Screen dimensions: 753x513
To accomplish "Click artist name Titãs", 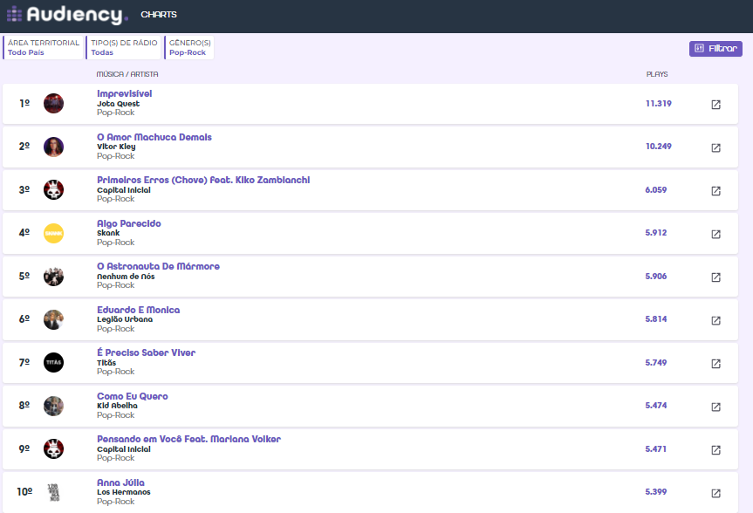I will coord(106,363).
